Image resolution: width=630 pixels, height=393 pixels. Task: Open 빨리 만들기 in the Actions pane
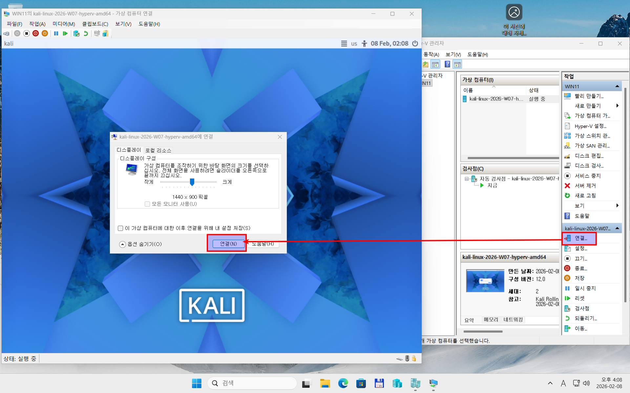(589, 96)
